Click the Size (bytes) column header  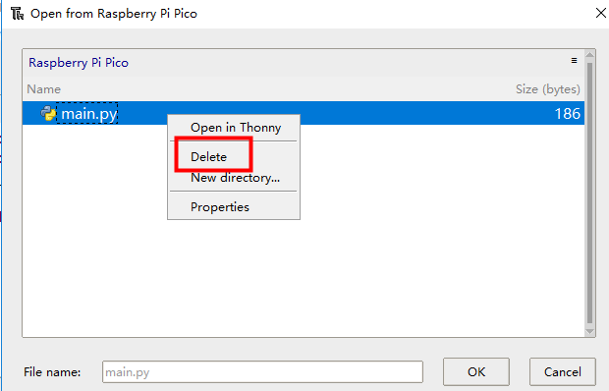coord(548,89)
